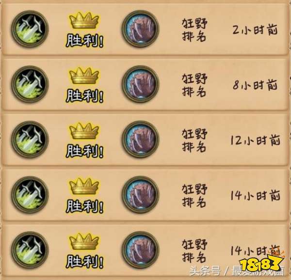Click the opponent class icon in the 8小时前 row

click(x=141, y=84)
